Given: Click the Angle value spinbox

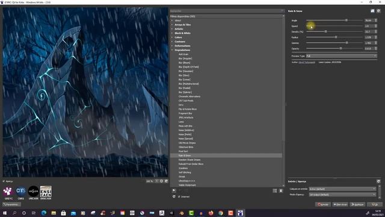Looking at the screenshot, I should tap(371, 20).
